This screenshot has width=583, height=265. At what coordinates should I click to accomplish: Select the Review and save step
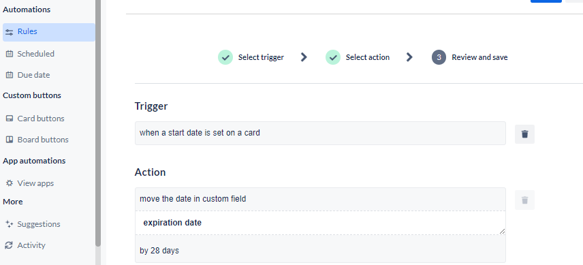coord(469,58)
